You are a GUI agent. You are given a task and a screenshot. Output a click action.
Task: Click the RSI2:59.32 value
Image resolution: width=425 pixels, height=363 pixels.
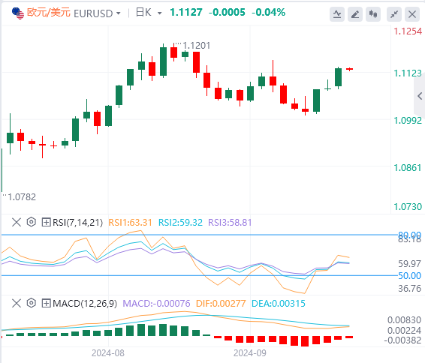pos(180,223)
